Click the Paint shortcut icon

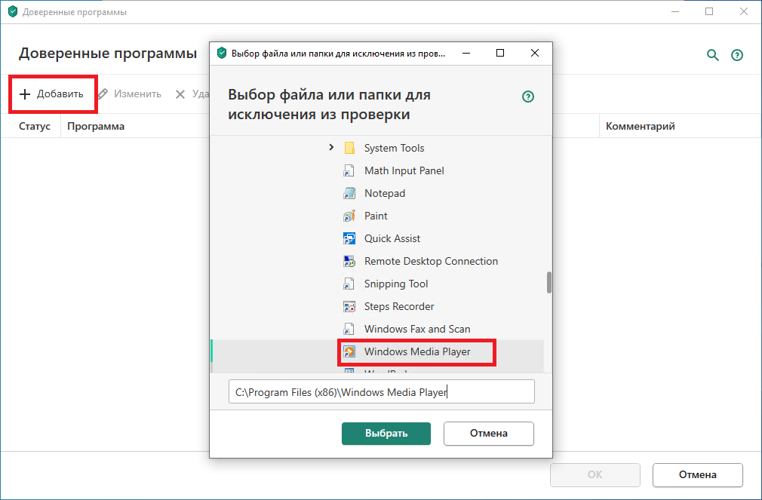pyautogui.click(x=349, y=216)
